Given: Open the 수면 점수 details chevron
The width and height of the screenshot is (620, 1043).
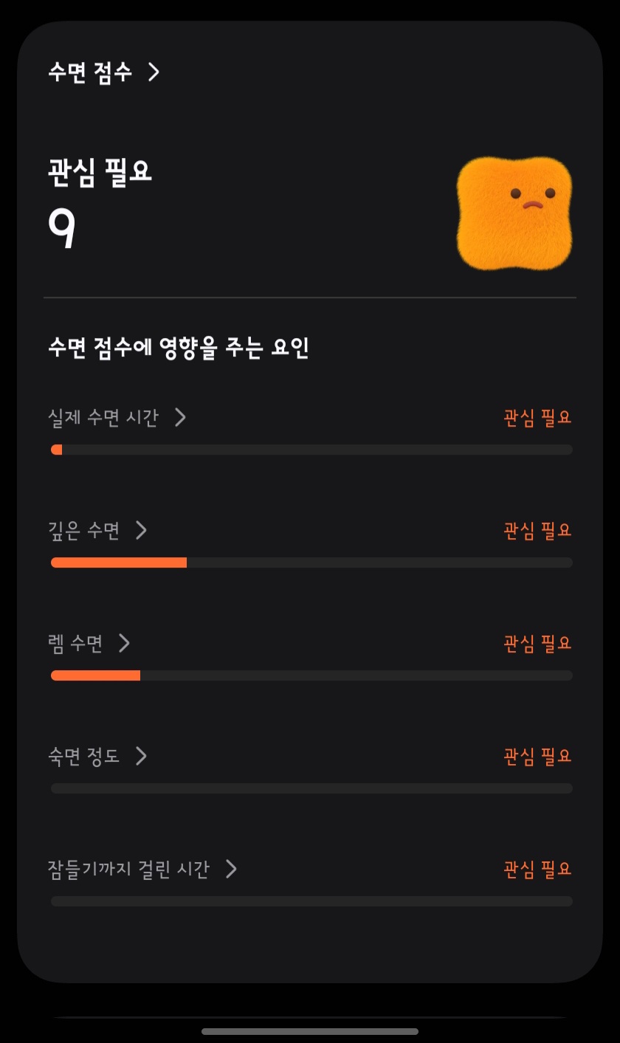Looking at the screenshot, I should pos(154,72).
